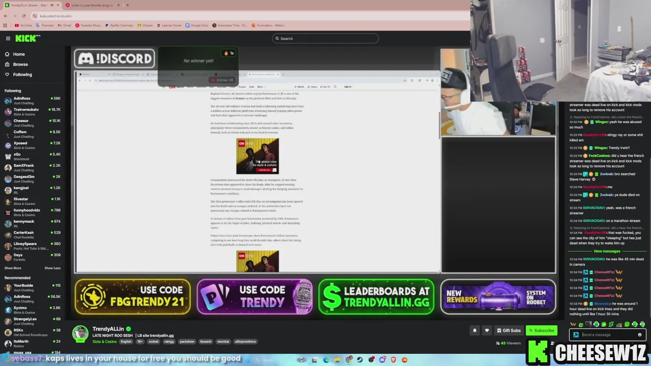Open Cheesur channel in Following list
651x366 pixels.
(33, 123)
